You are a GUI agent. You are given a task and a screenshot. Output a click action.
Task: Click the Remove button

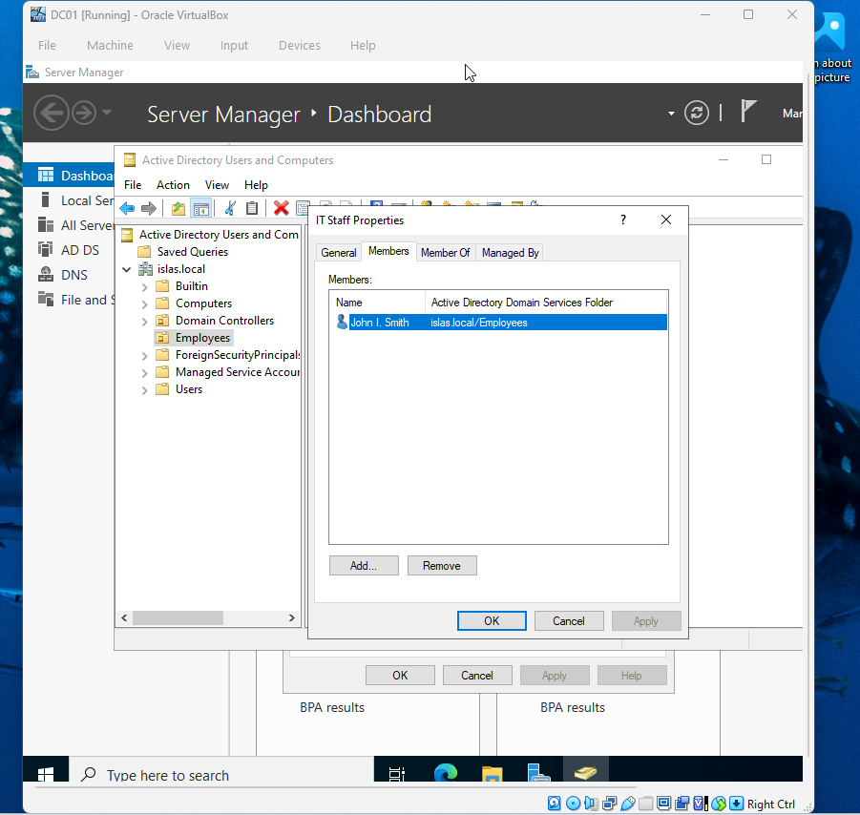pyautogui.click(x=442, y=566)
